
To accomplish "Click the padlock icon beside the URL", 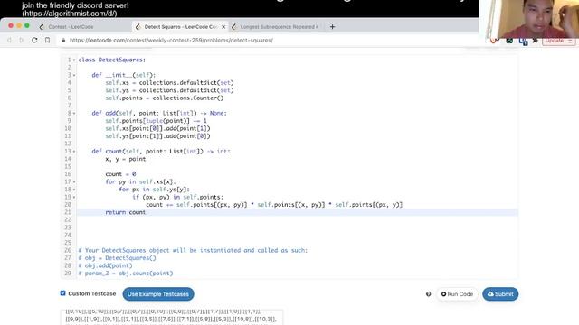I will pyautogui.click(x=63, y=40).
